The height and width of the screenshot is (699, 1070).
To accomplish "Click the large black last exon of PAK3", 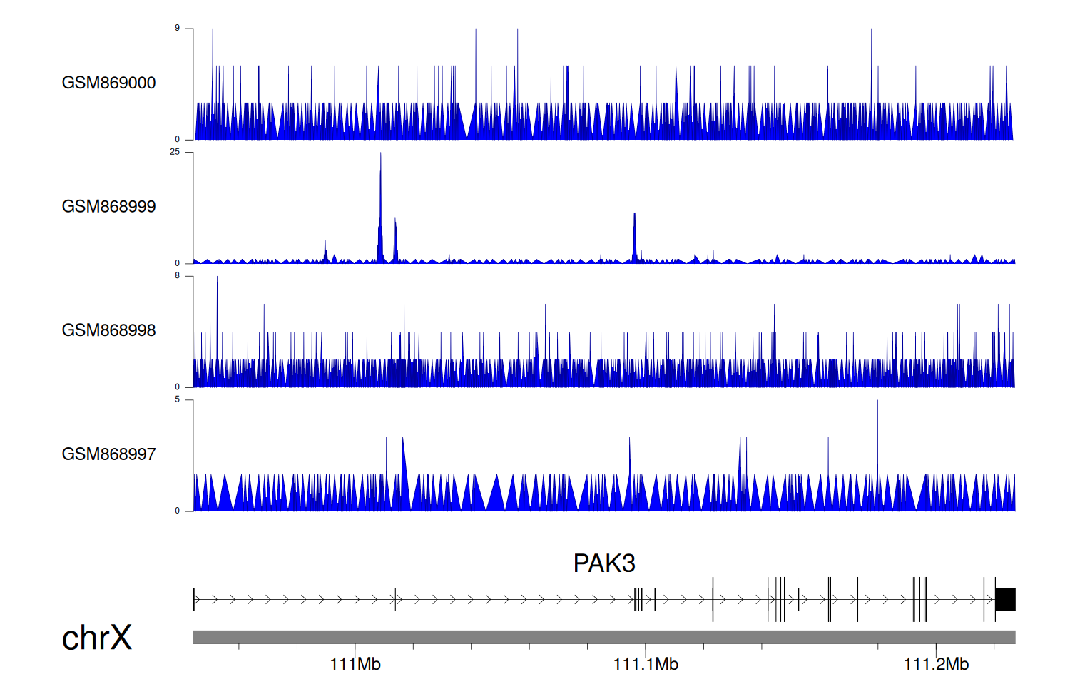I will (x=1005, y=600).
